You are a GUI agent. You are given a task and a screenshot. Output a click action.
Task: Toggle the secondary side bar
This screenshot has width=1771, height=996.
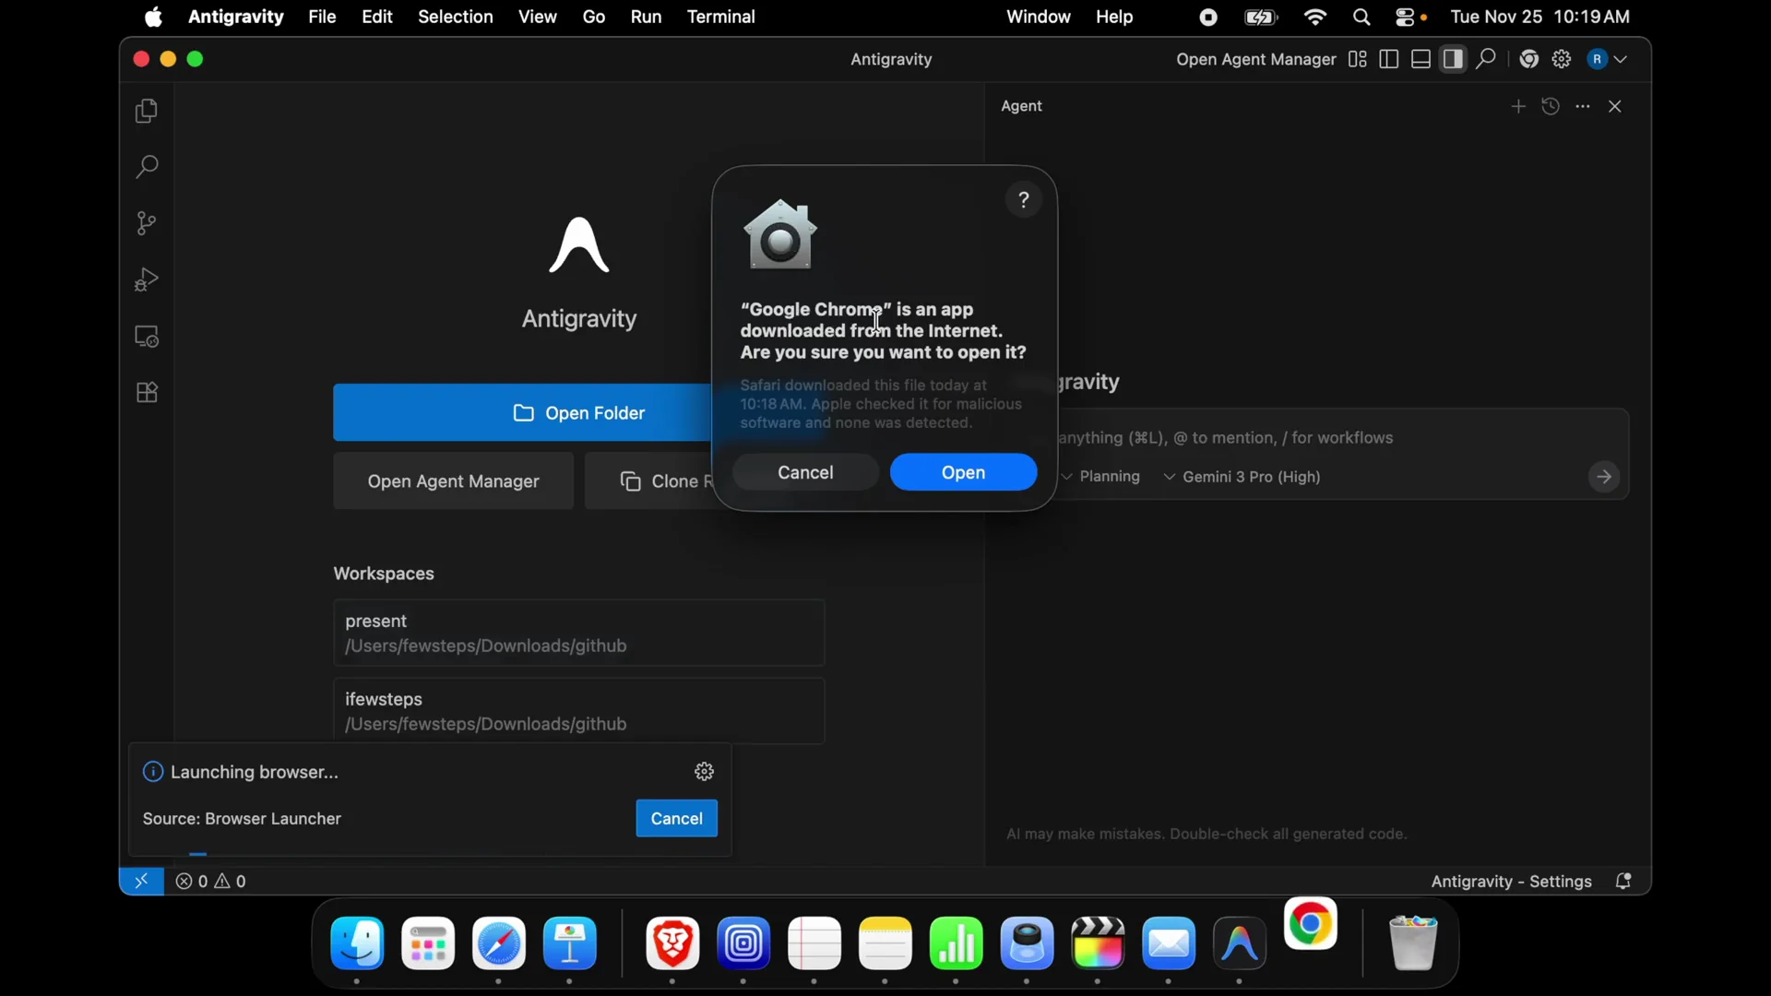pyautogui.click(x=1453, y=59)
